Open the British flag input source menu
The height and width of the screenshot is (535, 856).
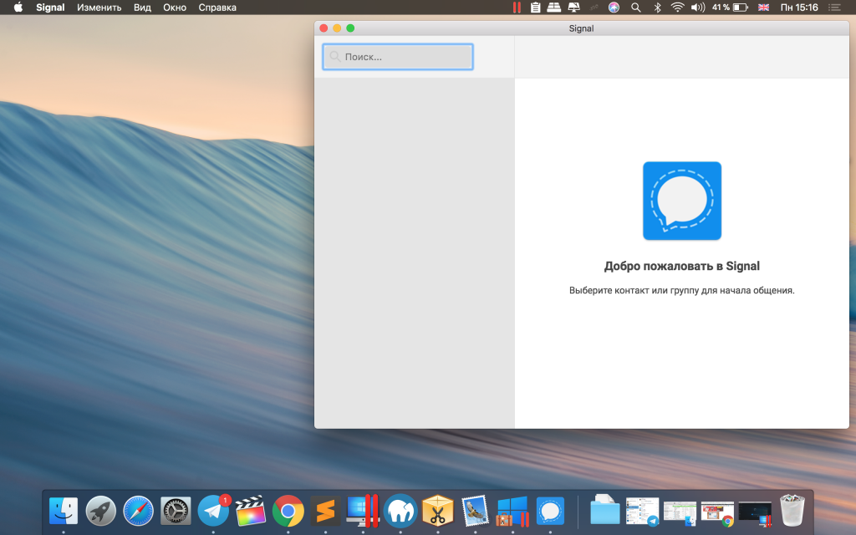(x=764, y=8)
